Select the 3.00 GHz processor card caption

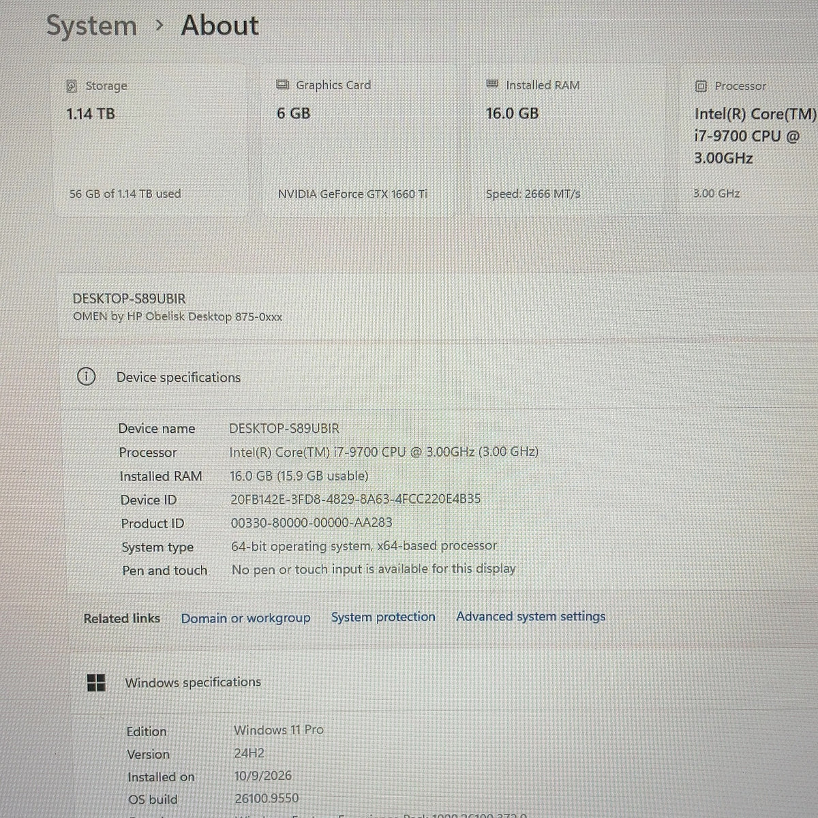point(716,194)
